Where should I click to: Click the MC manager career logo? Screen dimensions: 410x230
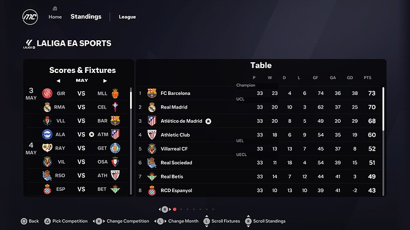click(x=30, y=17)
